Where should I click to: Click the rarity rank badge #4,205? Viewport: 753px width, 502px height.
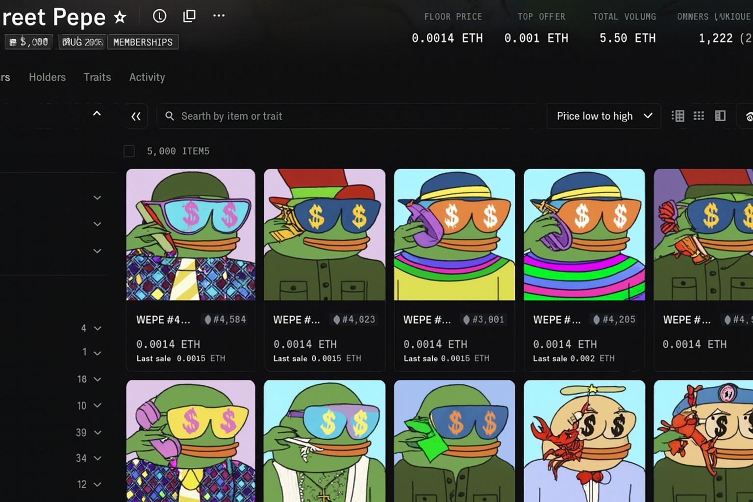[x=614, y=320]
